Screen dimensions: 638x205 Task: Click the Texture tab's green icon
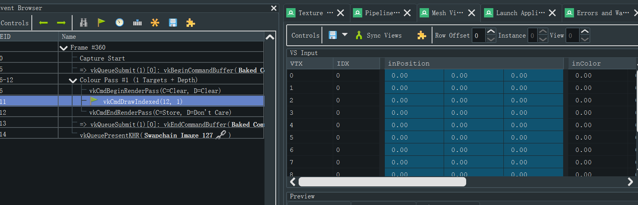point(290,13)
